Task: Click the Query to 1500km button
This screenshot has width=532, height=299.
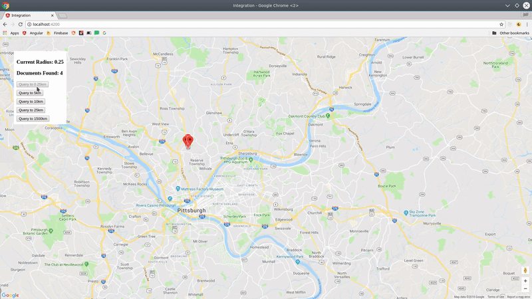Action: point(33,119)
